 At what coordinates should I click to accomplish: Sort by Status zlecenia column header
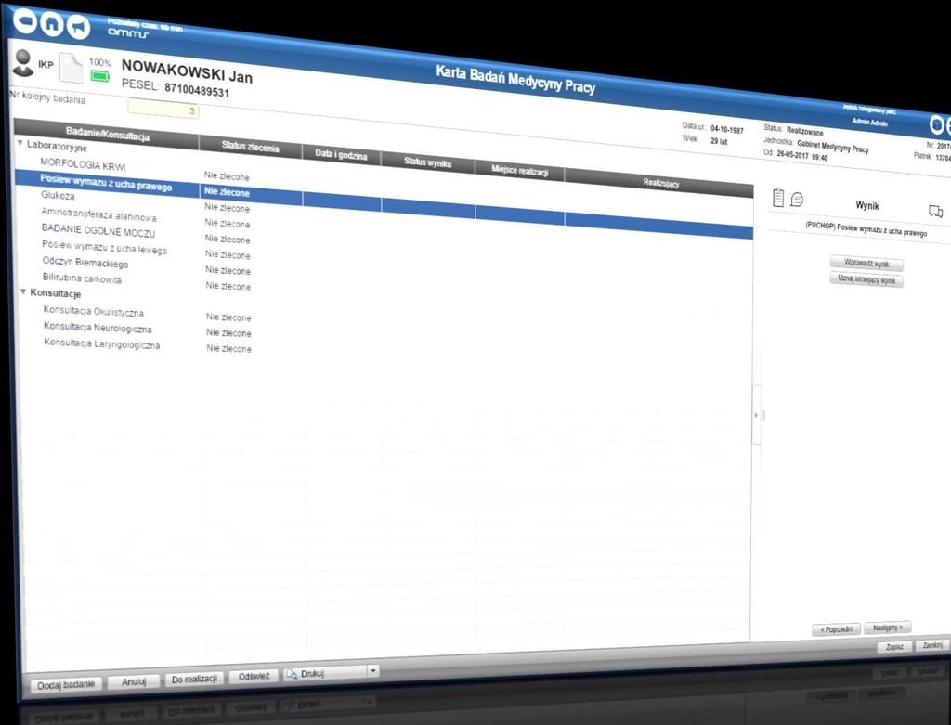pos(250,147)
